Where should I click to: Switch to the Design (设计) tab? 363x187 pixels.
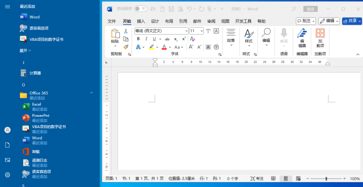pos(155,21)
